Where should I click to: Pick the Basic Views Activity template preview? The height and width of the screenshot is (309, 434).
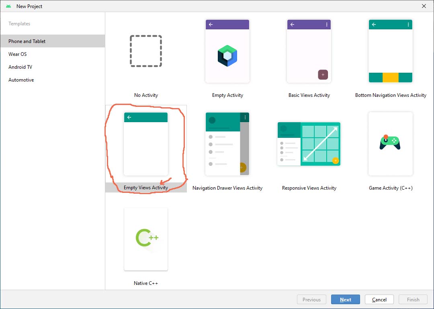click(x=309, y=51)
